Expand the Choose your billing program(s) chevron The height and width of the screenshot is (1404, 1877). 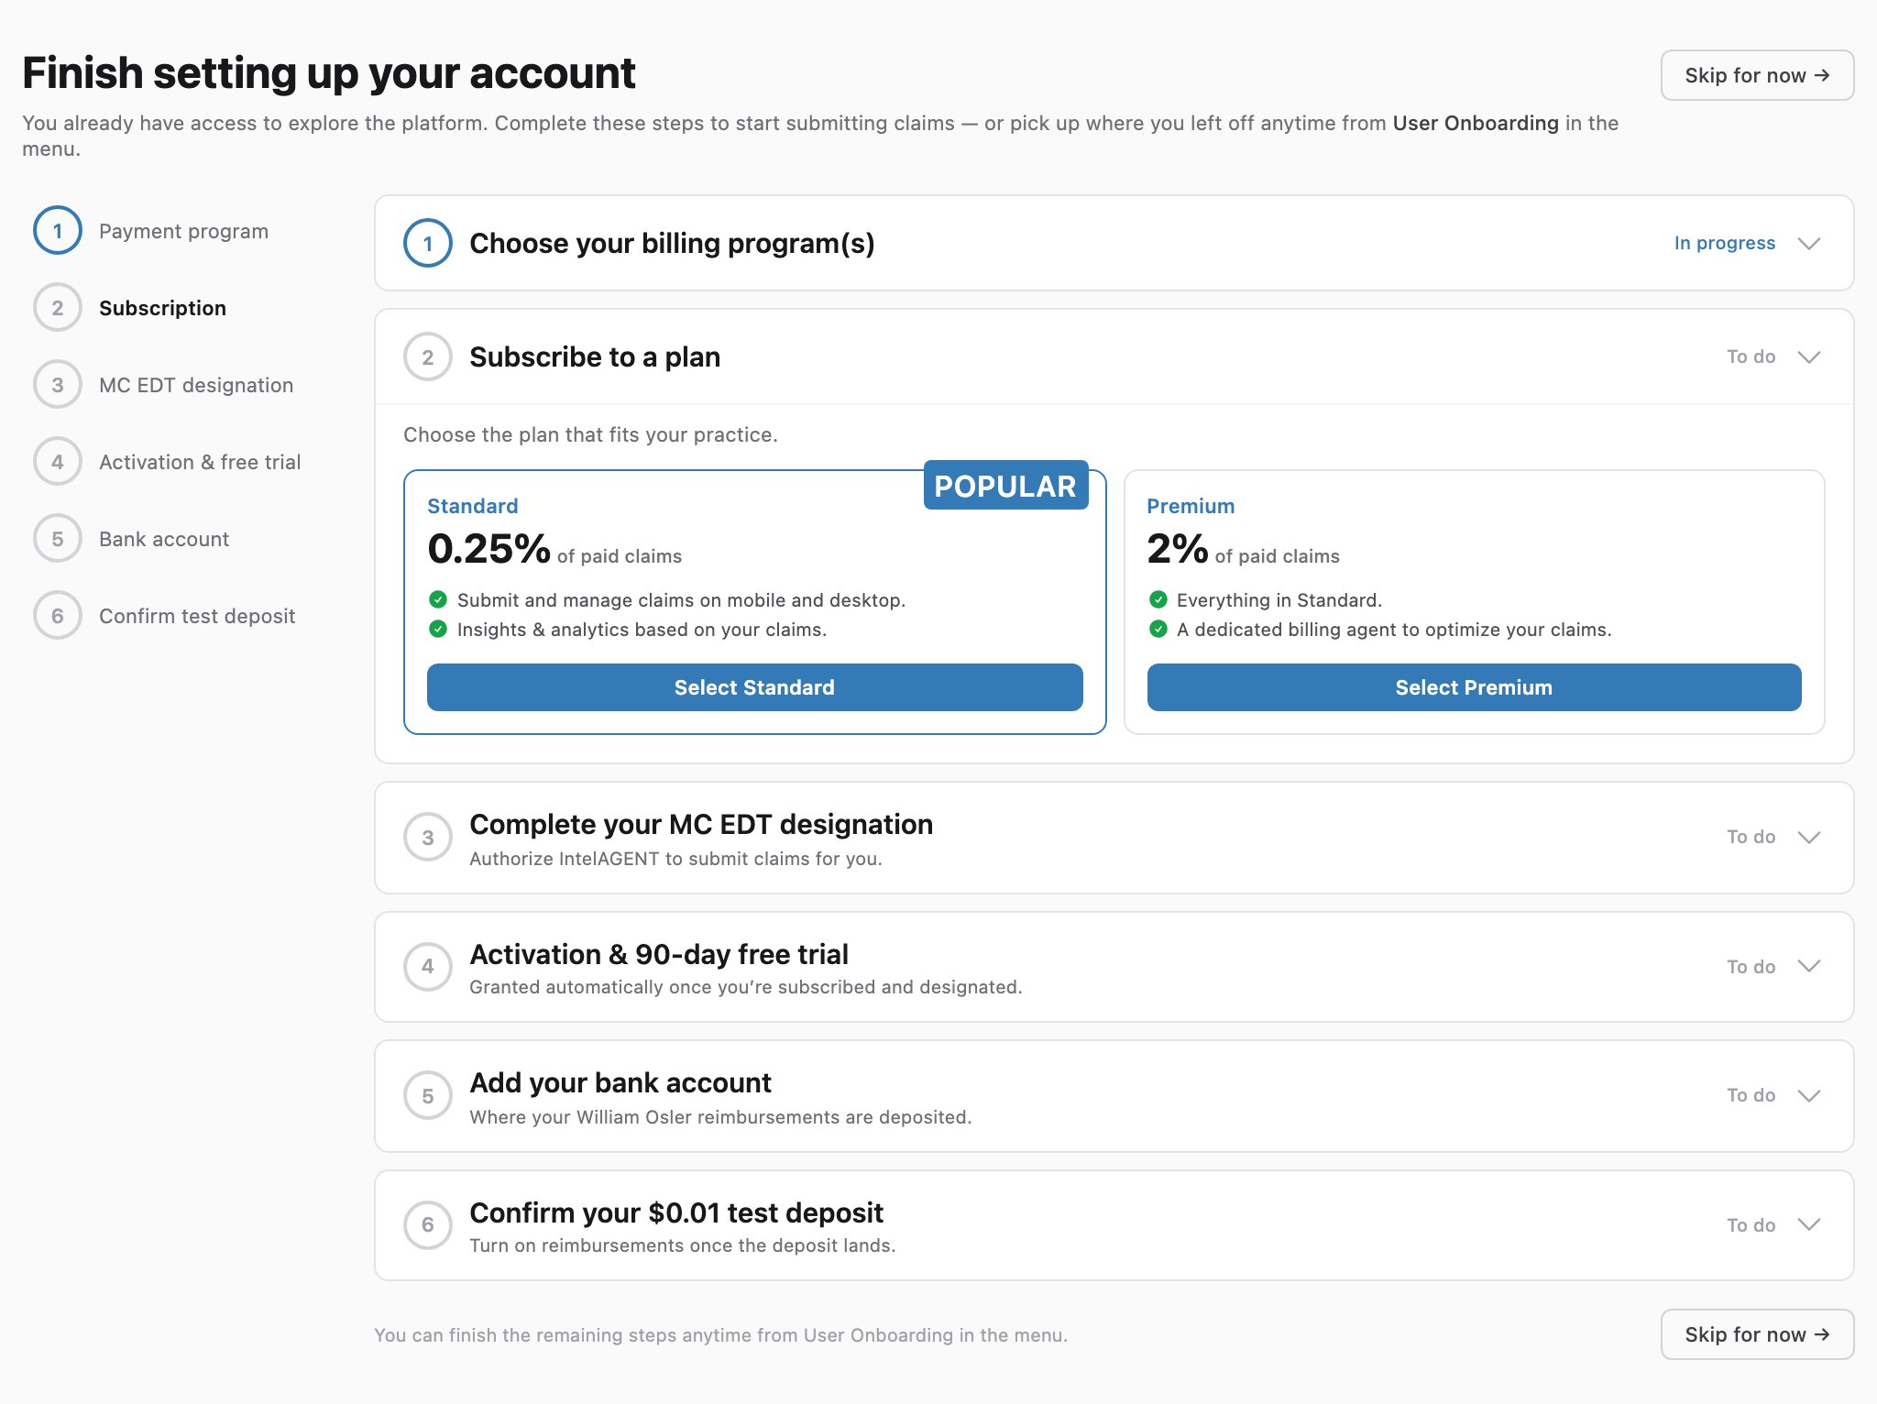click(x=1809, y=244)
